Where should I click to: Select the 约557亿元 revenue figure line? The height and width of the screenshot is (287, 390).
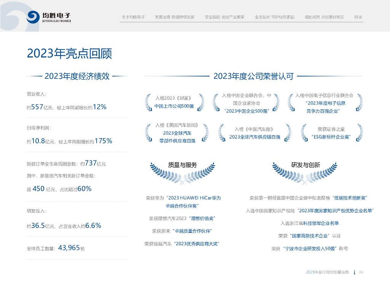pos(67,107)
